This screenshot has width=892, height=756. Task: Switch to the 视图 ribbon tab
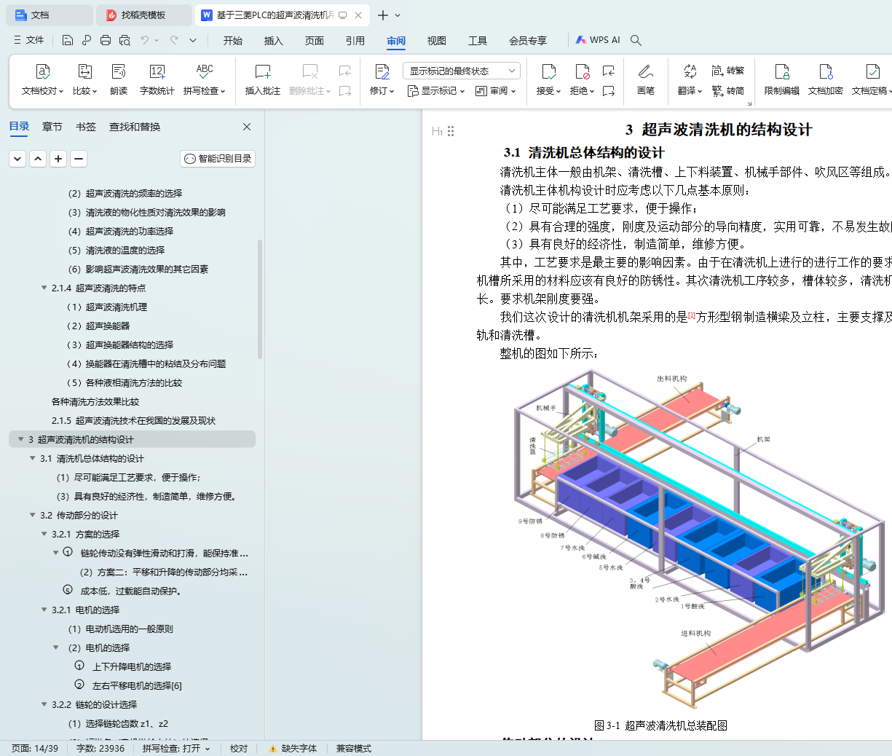point(437,40)
